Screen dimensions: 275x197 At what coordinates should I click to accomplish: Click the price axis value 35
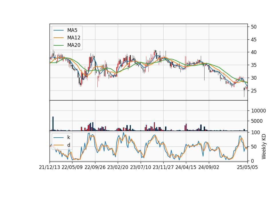pos(254,65)
